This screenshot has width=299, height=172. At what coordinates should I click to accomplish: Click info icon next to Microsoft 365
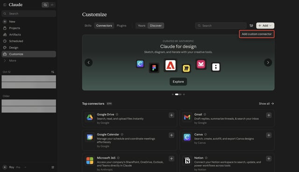pyautogui.click(x=118, y=158)
